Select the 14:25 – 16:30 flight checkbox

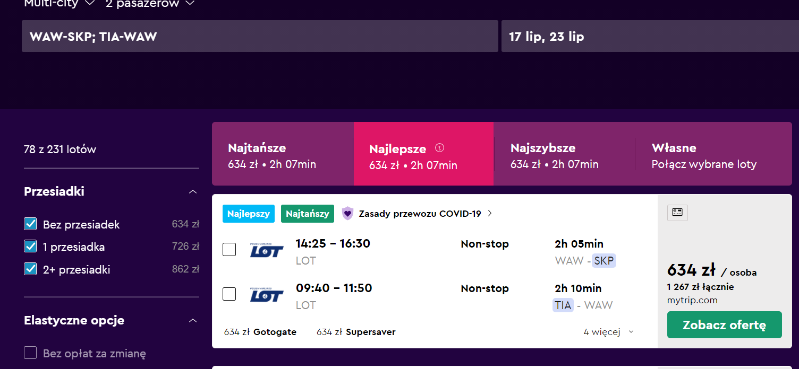(229, 249)
